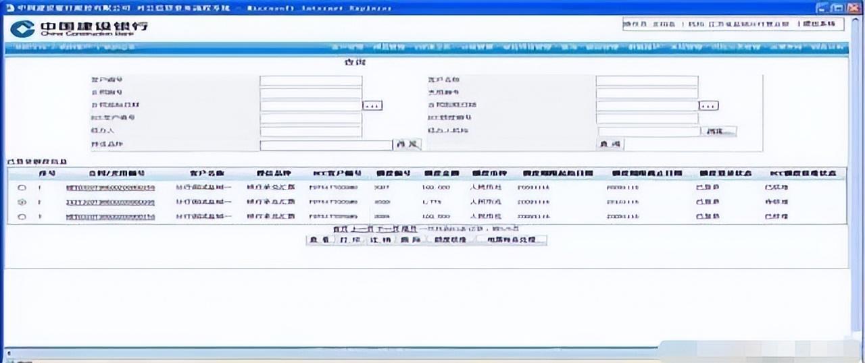Open the ellipsis date picker beside the right date field
This screenshot has width=865, height=363.
pos(708,106)
